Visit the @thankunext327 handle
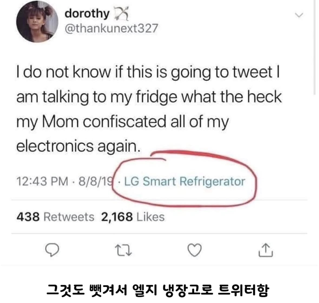 click(x=111, y=28)
